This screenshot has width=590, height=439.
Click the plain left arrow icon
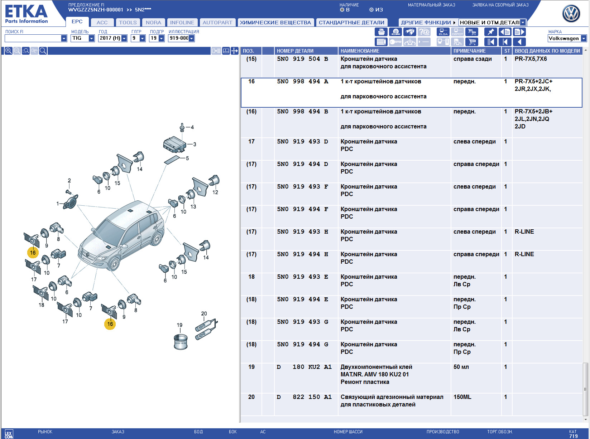(x=519, y=42)
